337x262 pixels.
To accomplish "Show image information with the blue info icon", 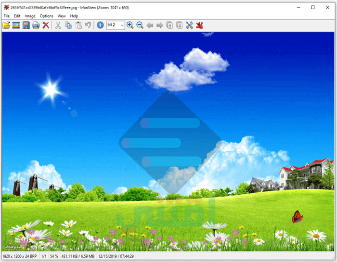I will click(100, 25).
